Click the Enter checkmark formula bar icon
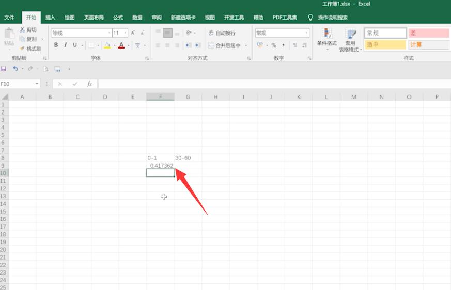This screenshot has height=290, width=451. click(75, 84)
